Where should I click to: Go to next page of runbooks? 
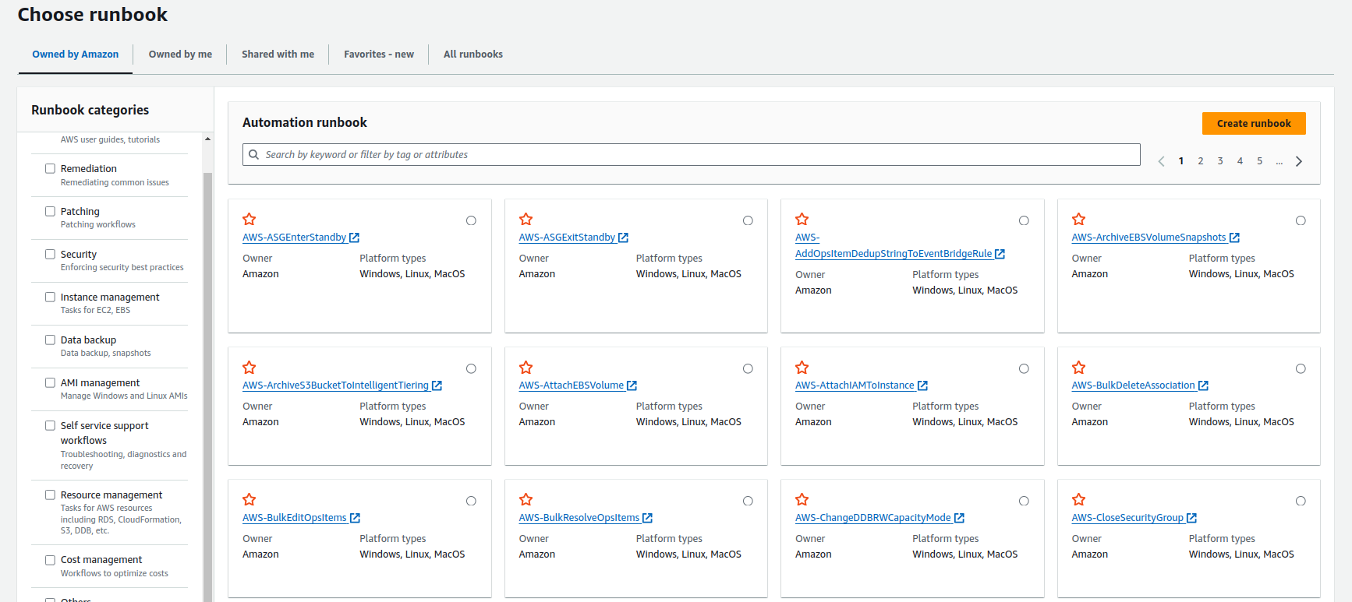(1299, 161)
